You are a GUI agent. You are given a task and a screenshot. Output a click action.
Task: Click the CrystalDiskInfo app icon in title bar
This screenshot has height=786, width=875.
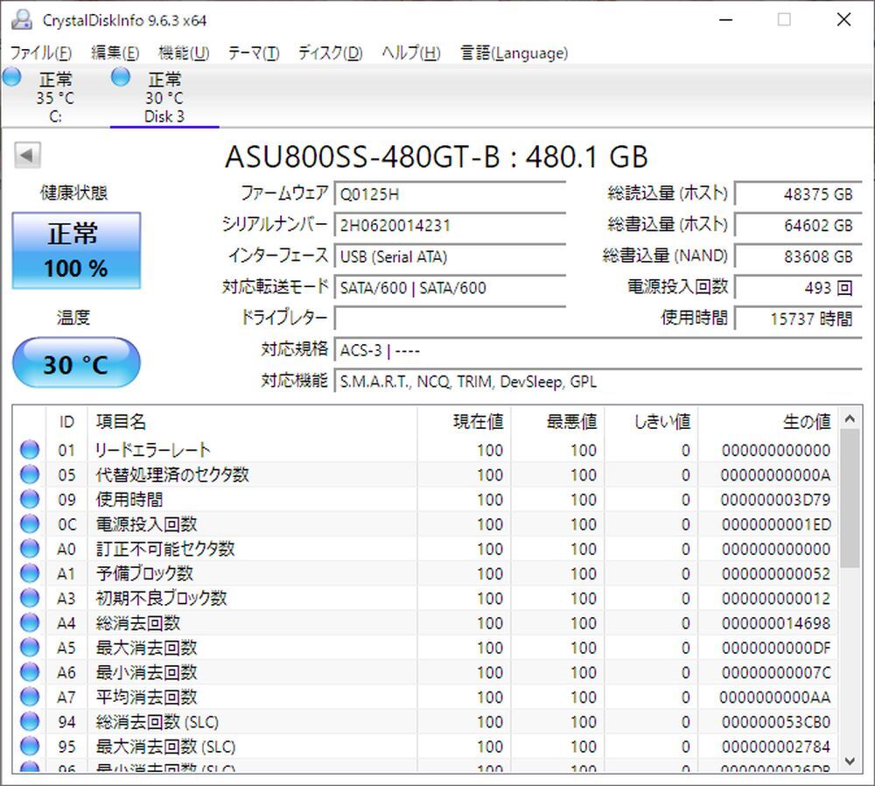pyautogui.click(x=22, y=19)
